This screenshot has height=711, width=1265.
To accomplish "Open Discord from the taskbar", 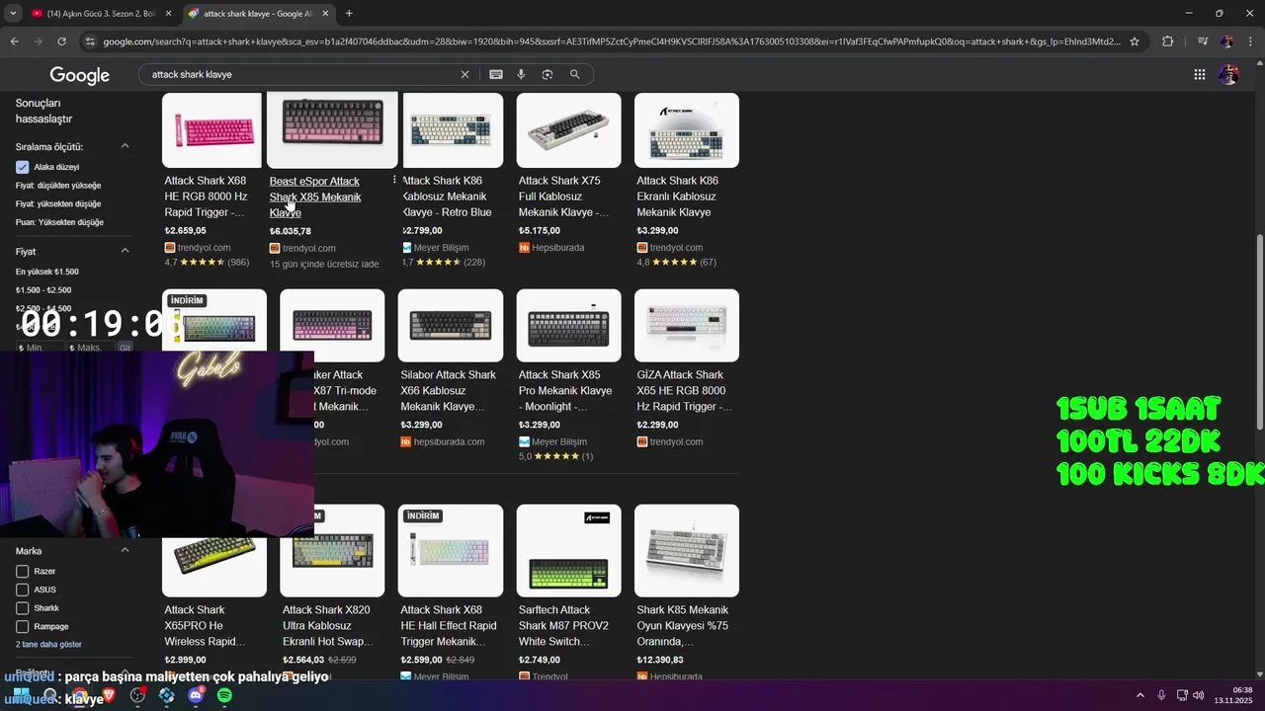I will (x=196, y=695).
